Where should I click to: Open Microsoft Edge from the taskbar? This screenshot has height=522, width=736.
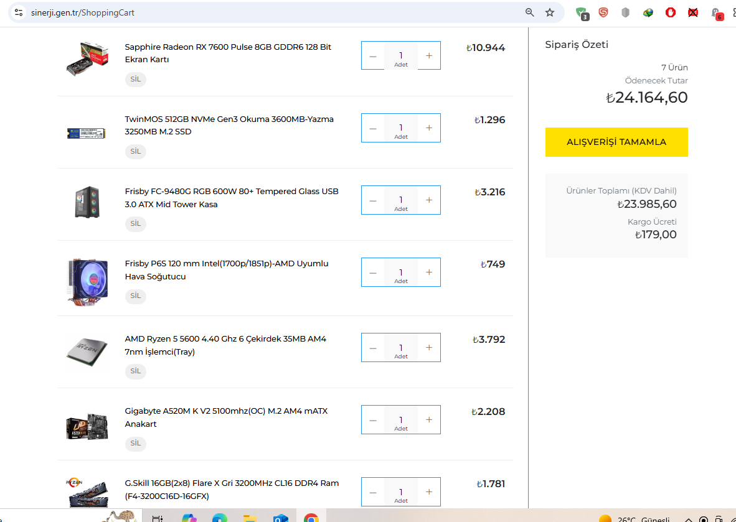220,517
